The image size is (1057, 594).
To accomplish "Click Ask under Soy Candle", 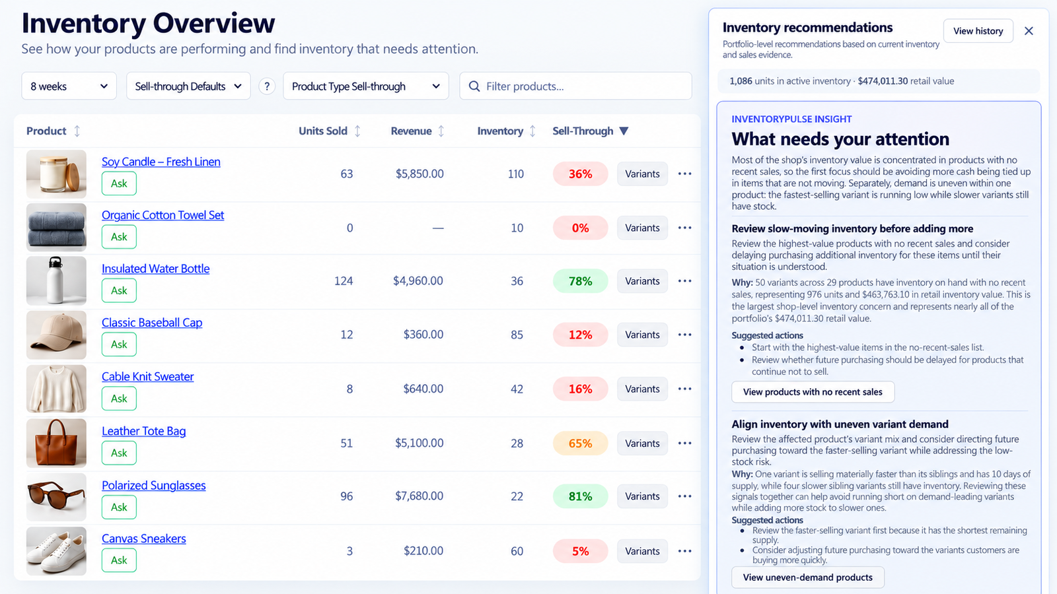I will pyautogui.click(x=119, y=183).
